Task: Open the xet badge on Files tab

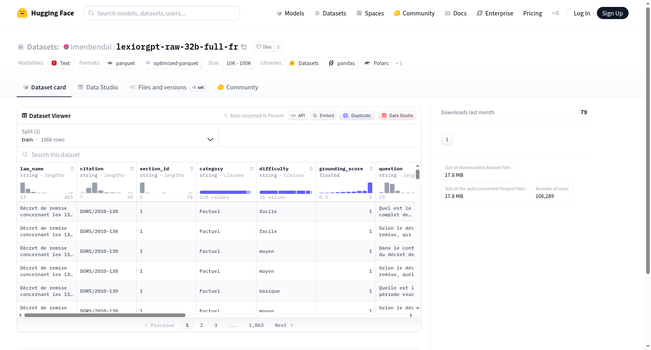Action: [198, 87]
